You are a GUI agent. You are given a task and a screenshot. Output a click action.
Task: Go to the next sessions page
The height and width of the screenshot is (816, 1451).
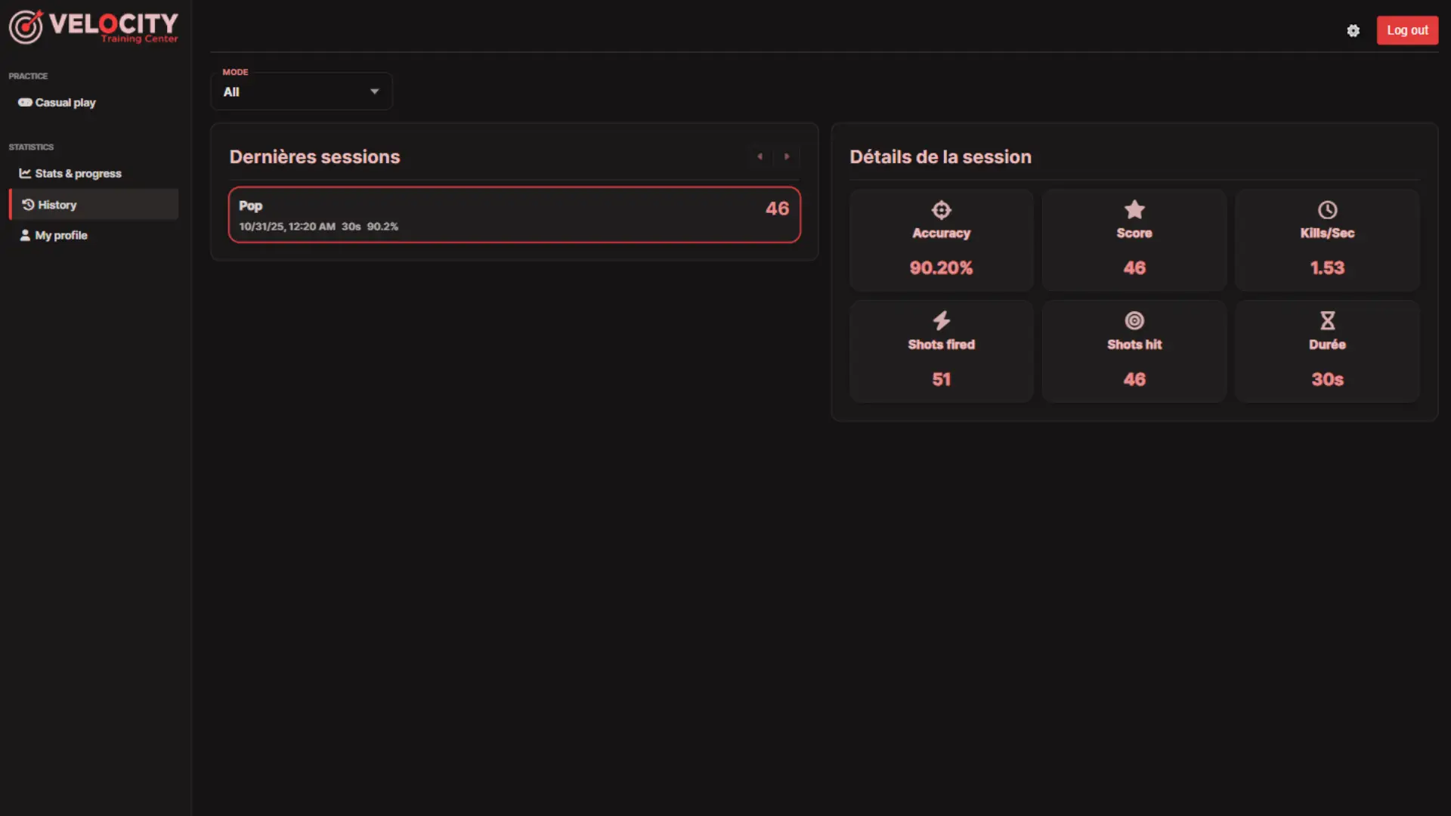[787, 156]
